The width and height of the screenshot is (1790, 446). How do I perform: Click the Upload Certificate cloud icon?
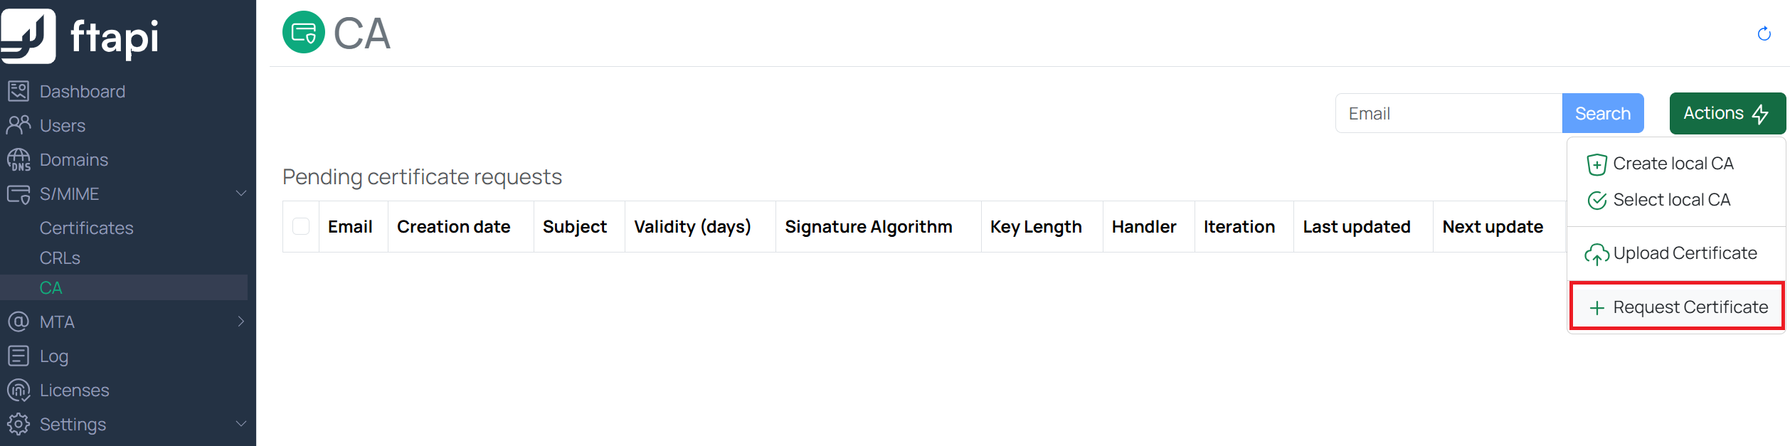pos(1596,254)
